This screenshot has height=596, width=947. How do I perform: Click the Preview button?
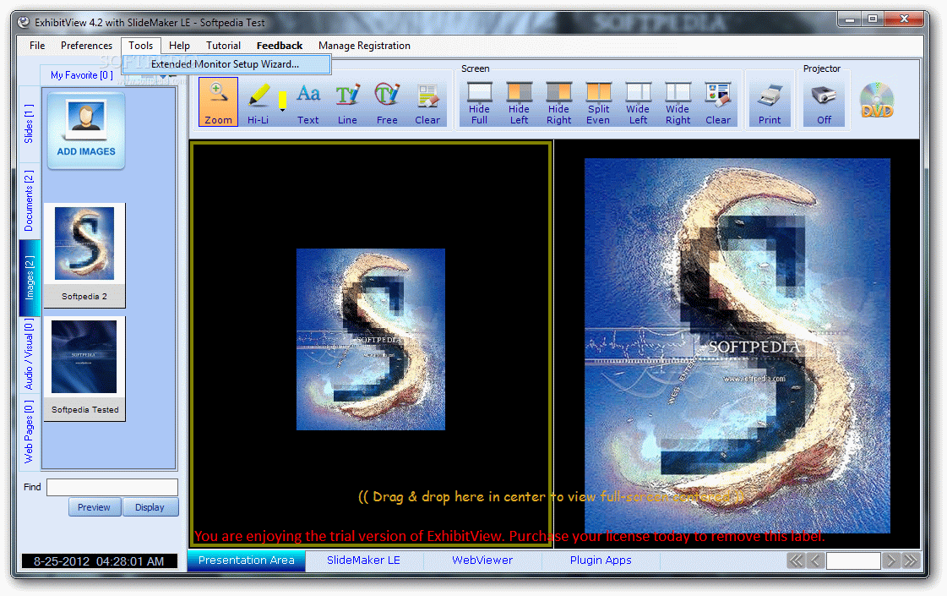click(x=95, y=507)
